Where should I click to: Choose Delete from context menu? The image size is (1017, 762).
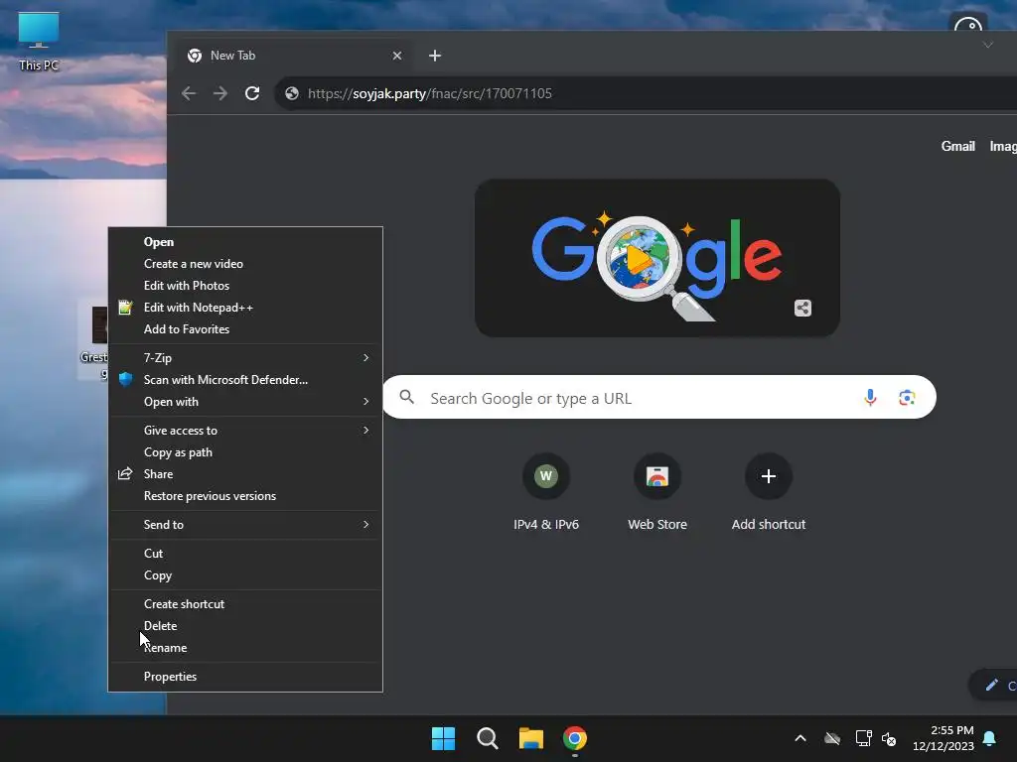[x=245, y=626]
